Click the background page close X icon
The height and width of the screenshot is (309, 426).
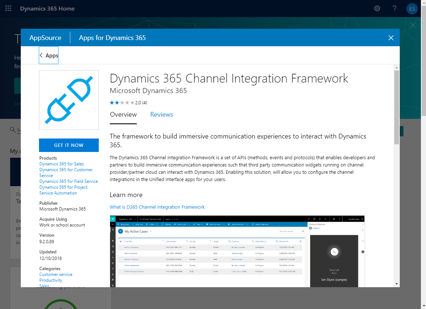tap(413, 25)
